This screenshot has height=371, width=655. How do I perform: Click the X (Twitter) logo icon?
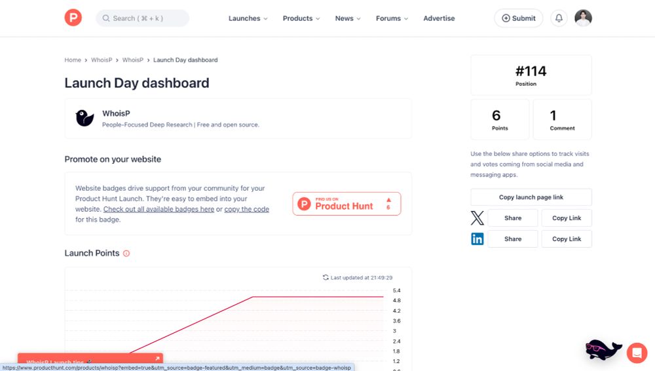pos(477,218)
